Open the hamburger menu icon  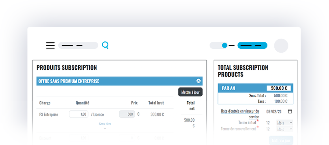tap(50, 45)
